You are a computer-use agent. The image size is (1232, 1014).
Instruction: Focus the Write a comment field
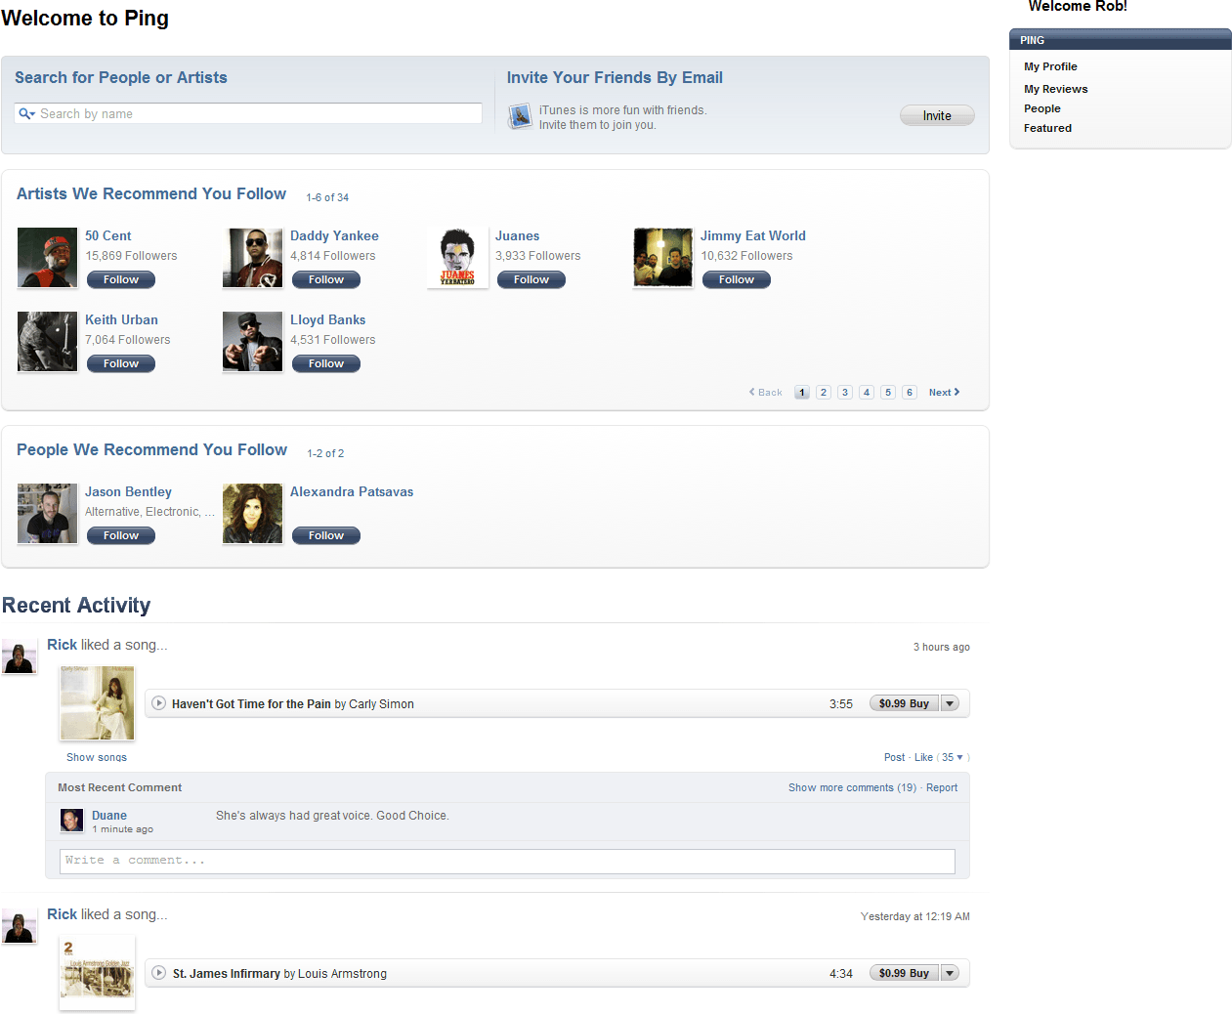pos(507,861)
